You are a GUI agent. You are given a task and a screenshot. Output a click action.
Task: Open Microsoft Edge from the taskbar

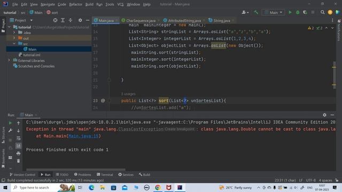(91, 187)
